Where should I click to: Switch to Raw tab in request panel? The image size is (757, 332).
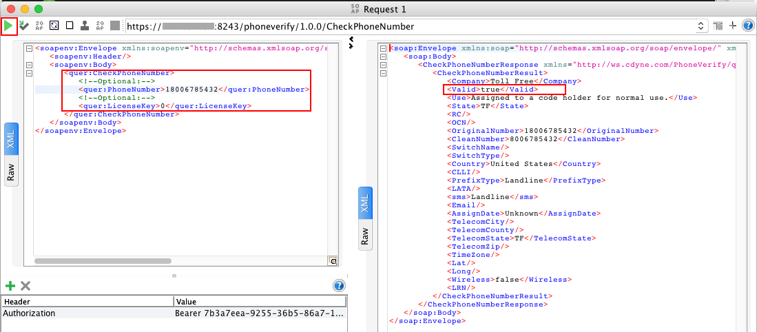[x=11, y=172]
